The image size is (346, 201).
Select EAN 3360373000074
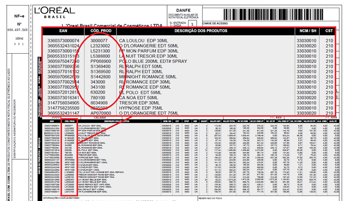tap(64, 41)
